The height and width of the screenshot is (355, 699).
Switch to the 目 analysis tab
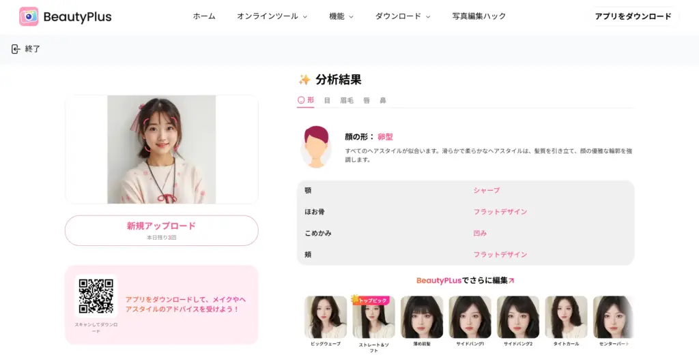pos(327,100)
